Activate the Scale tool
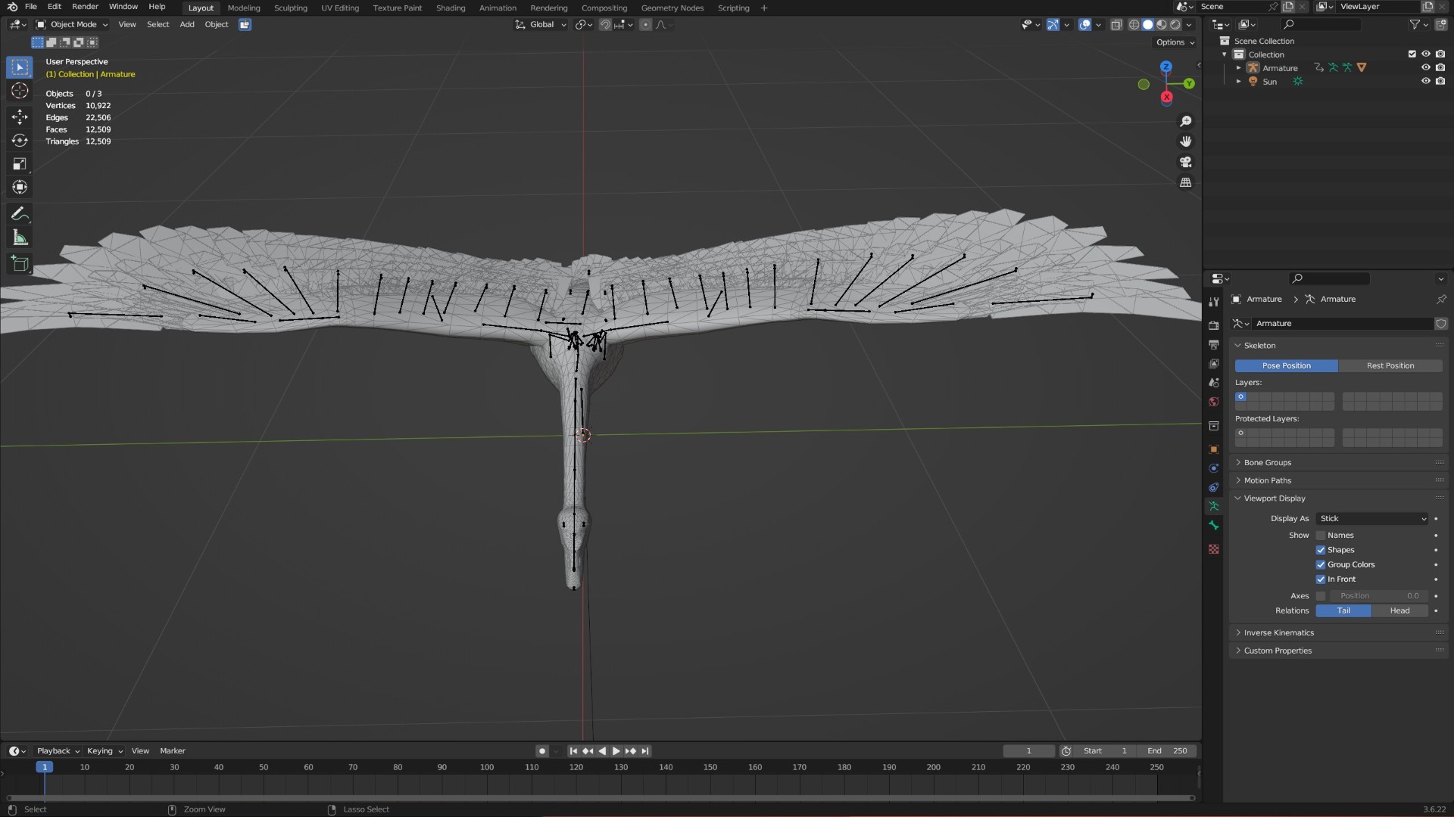This screenshot has width=1454, height=817. (20, 164)
